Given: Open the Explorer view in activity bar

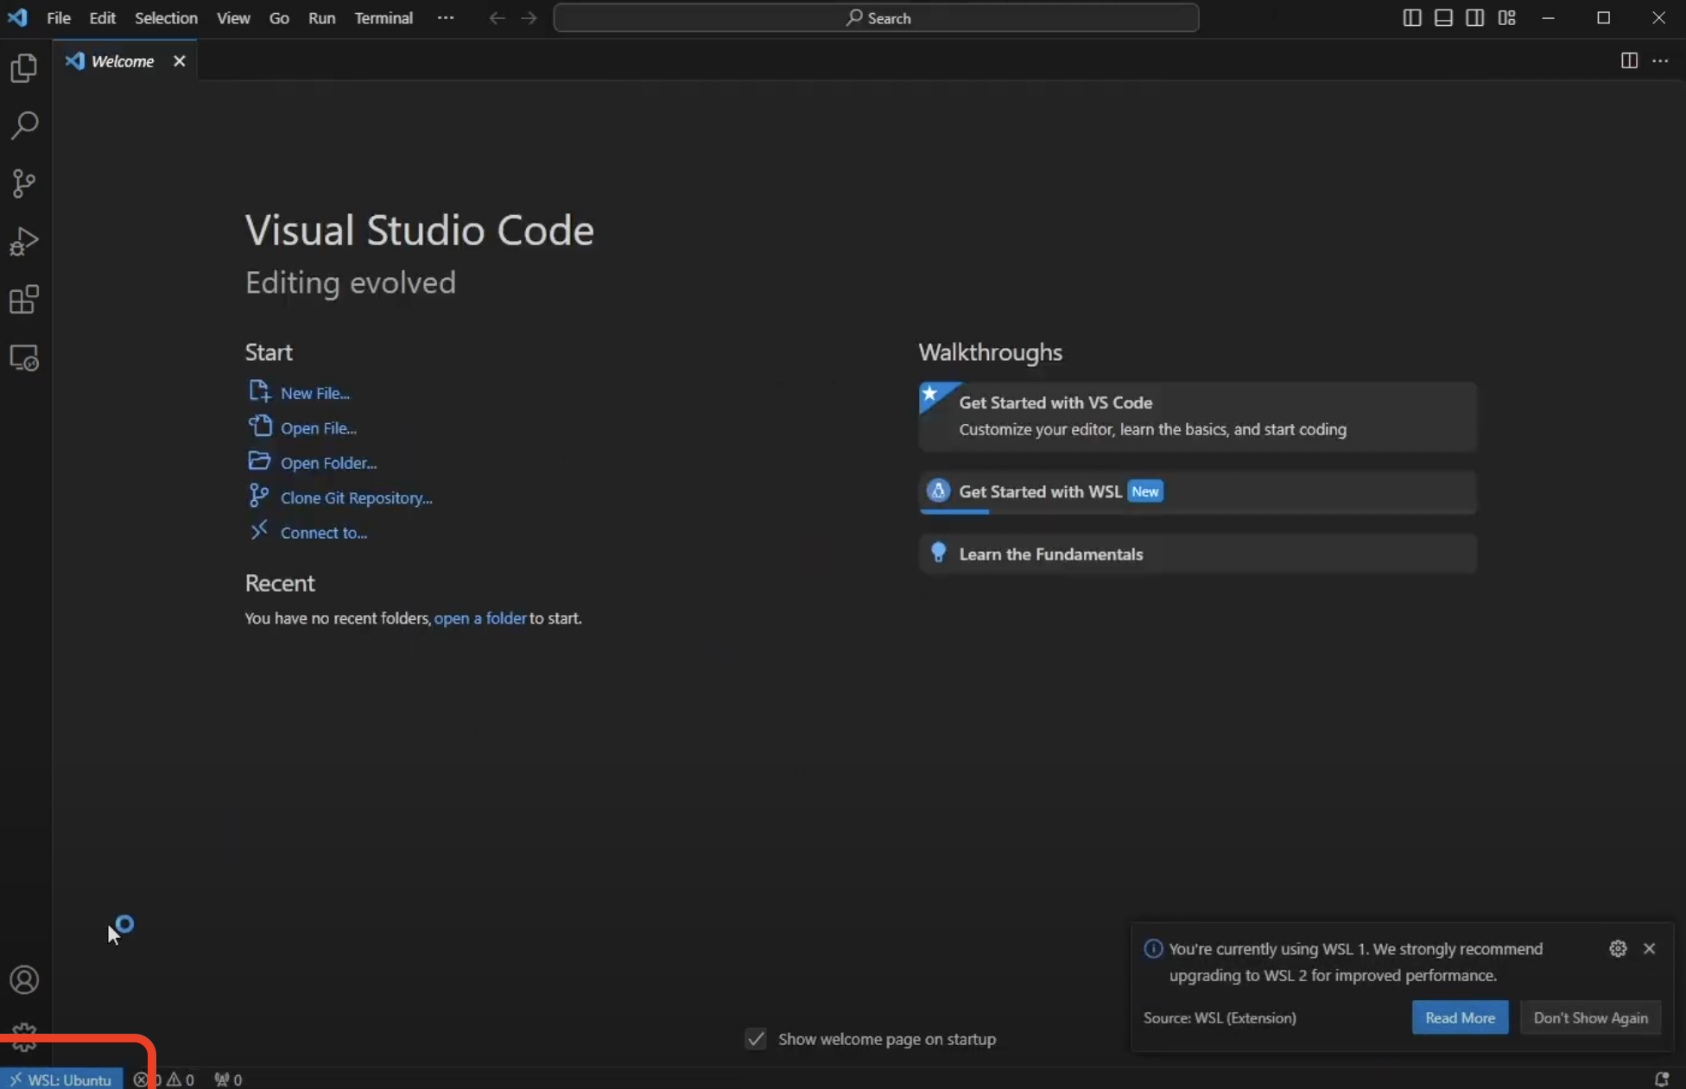Looking at the screenshot, I should point(24,68).
